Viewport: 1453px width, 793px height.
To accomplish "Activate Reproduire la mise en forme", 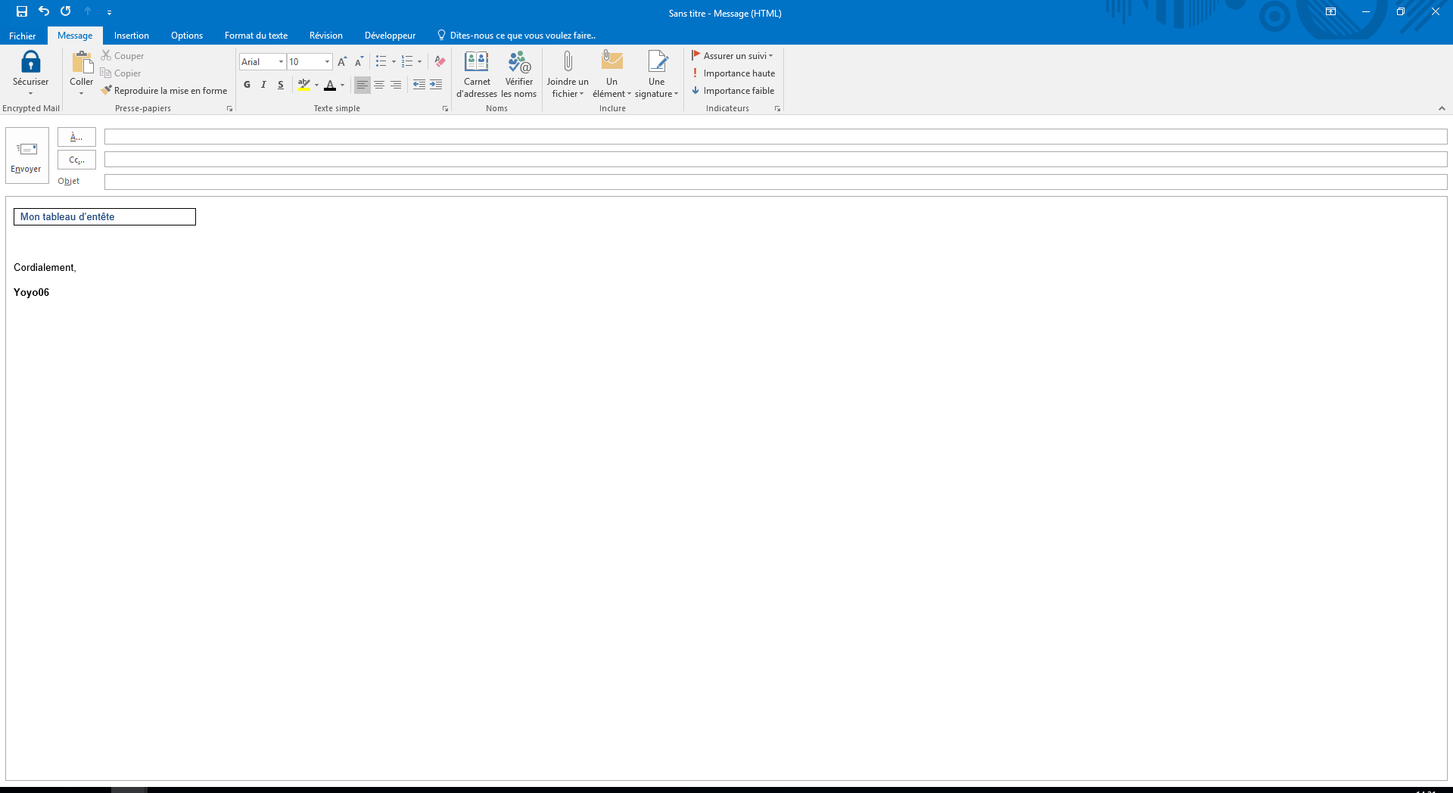I will coord(164,91).
